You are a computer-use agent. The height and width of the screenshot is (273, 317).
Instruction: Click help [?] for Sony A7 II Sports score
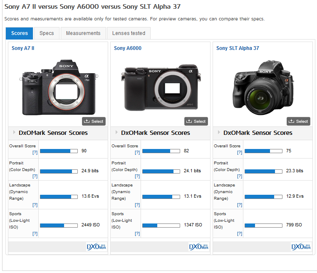pyautogui.click(x=35, y=233)
